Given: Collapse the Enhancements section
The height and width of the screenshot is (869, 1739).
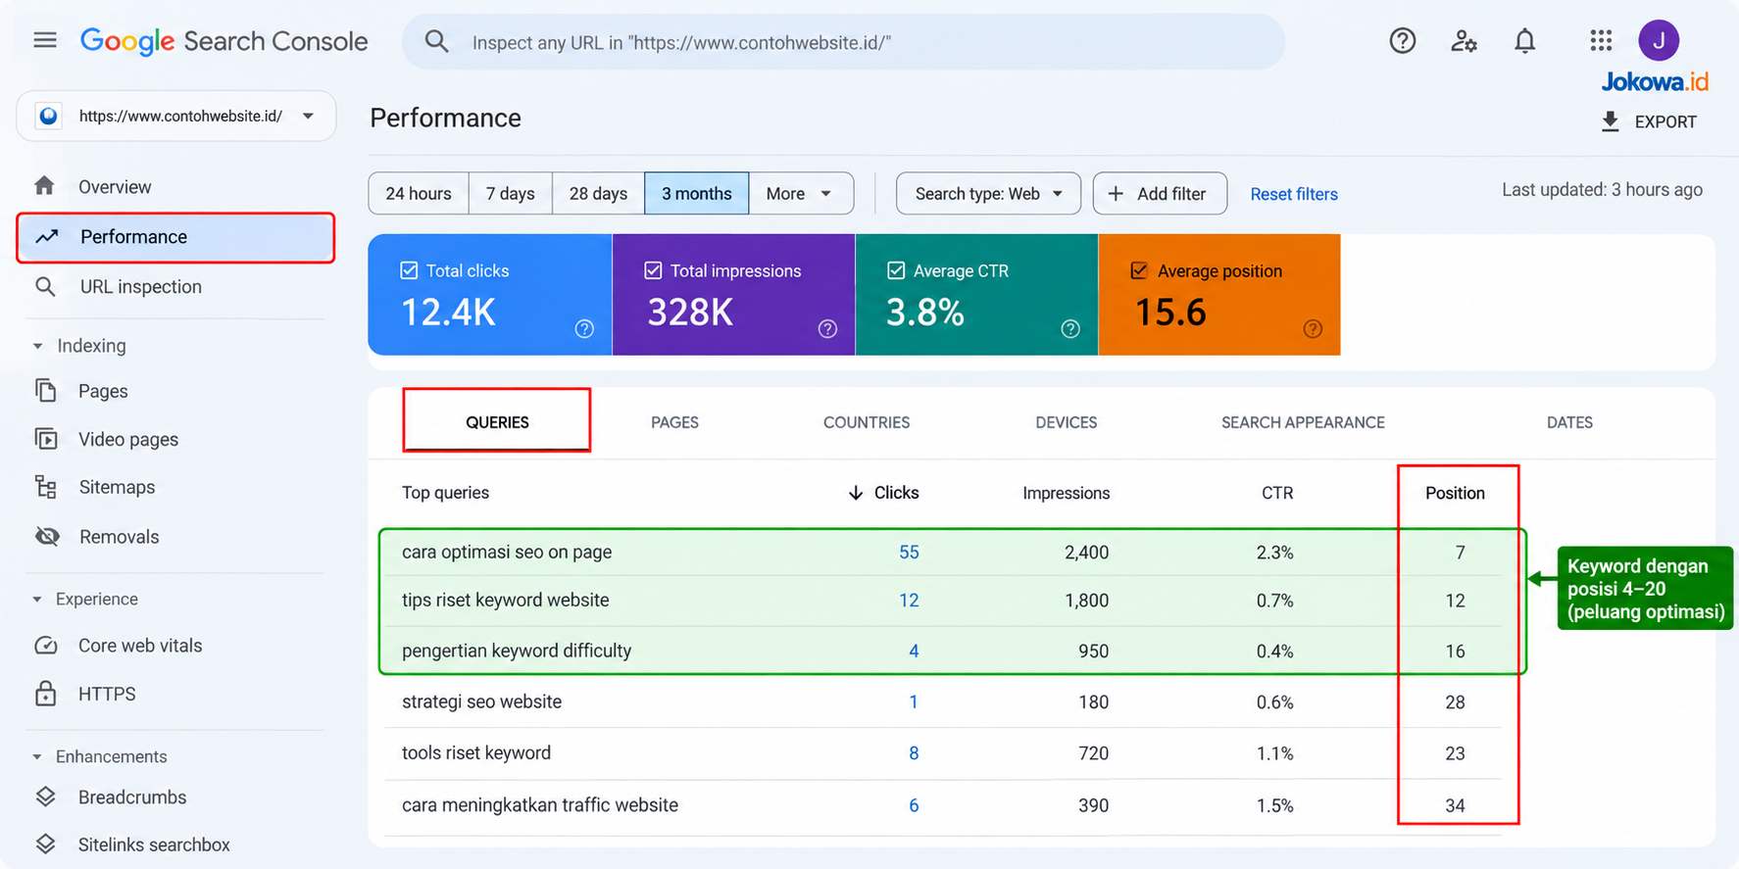Looking at the screenshot, I should [38, 756].
